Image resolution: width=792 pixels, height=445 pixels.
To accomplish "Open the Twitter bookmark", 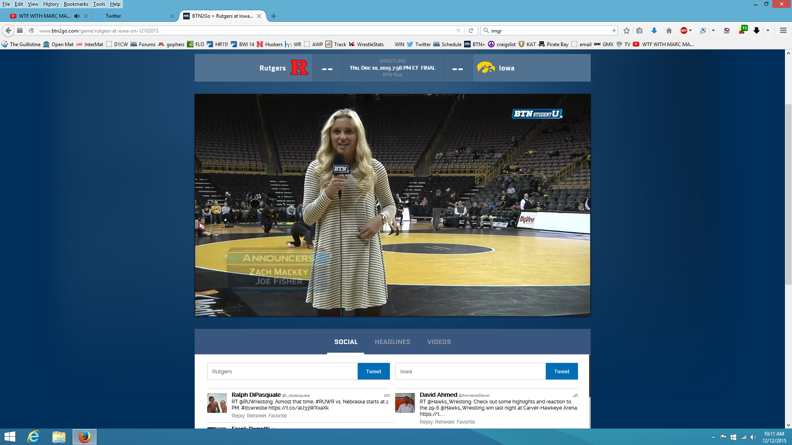I will click(x=419, y=44).
